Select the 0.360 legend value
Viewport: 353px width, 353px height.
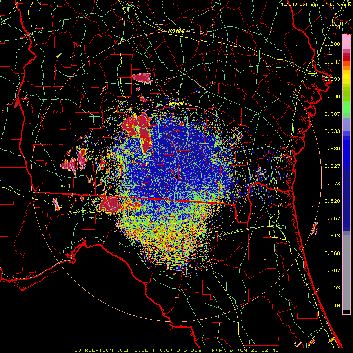332,253
